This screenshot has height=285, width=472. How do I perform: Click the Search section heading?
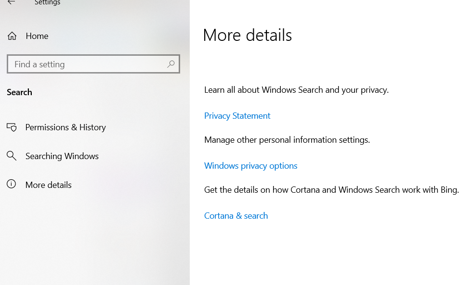tap(19, 92)
